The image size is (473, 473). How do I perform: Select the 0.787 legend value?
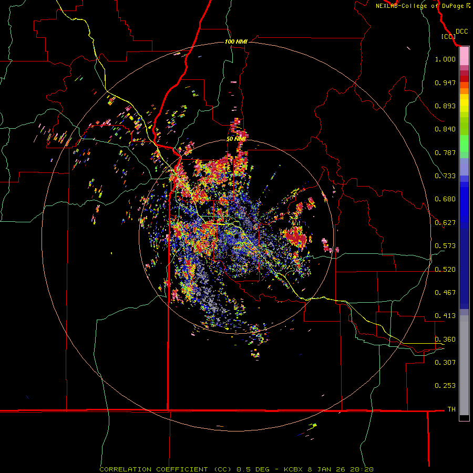(x=445, y=152)
